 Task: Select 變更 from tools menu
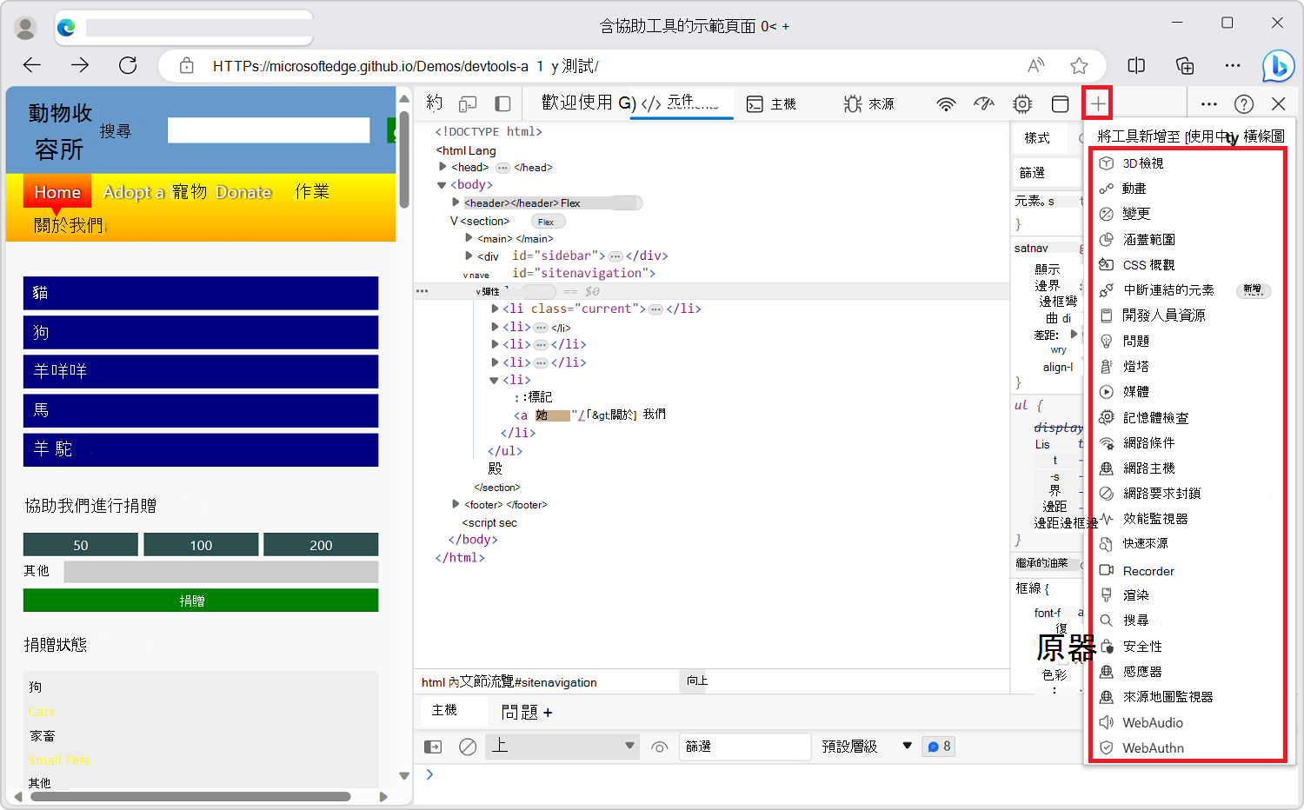(x=1188, y=214)
